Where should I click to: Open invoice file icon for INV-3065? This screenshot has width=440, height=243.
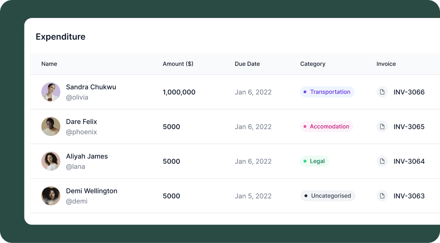[x=382, y=127]
